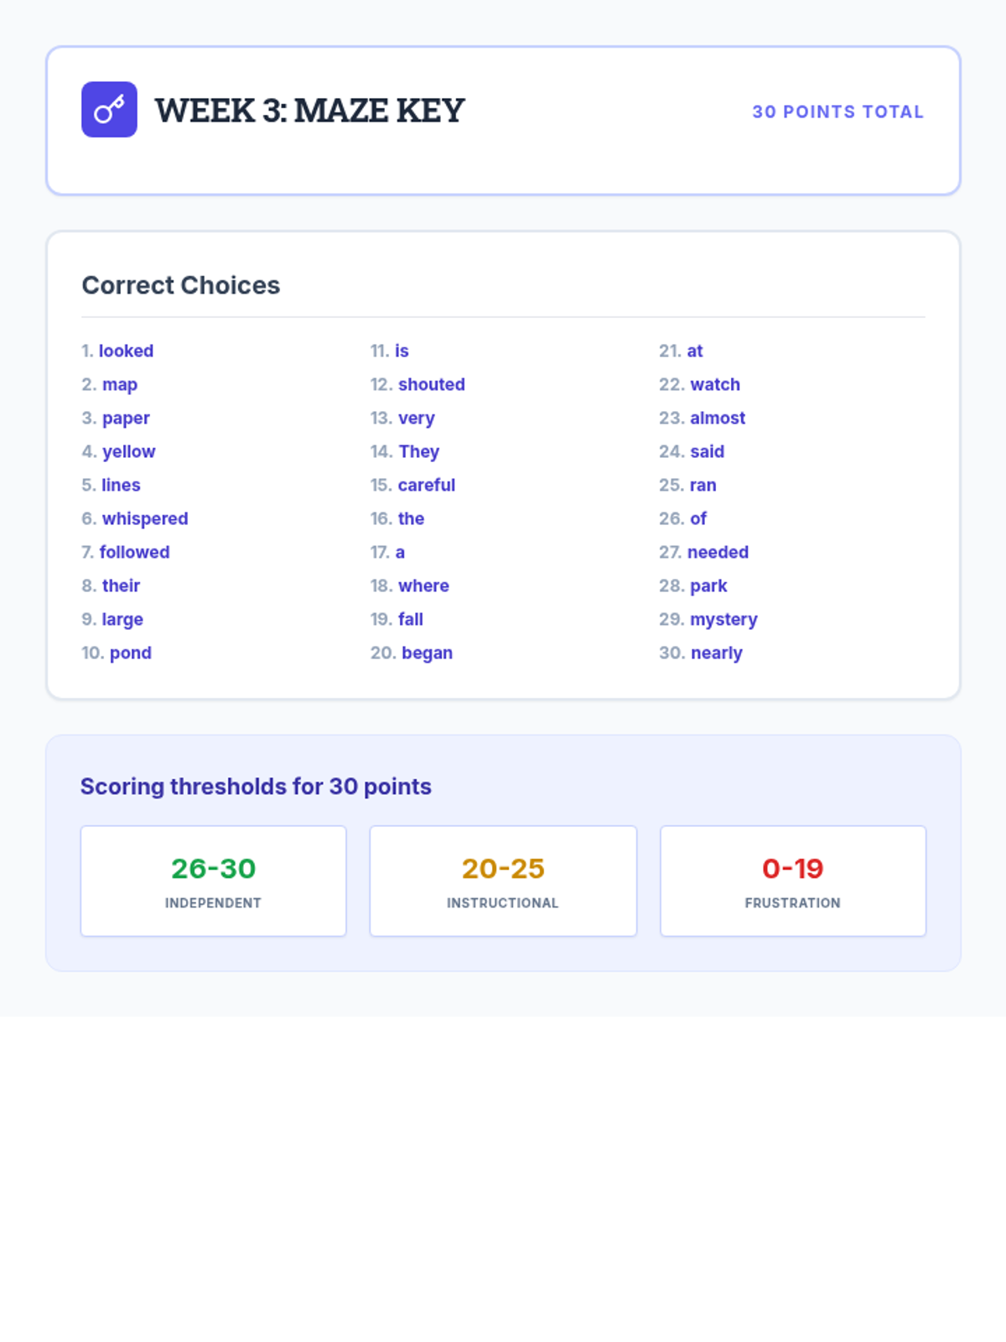Select answer 18 where
The image size is (1006, 1342).
pos(410,585)
